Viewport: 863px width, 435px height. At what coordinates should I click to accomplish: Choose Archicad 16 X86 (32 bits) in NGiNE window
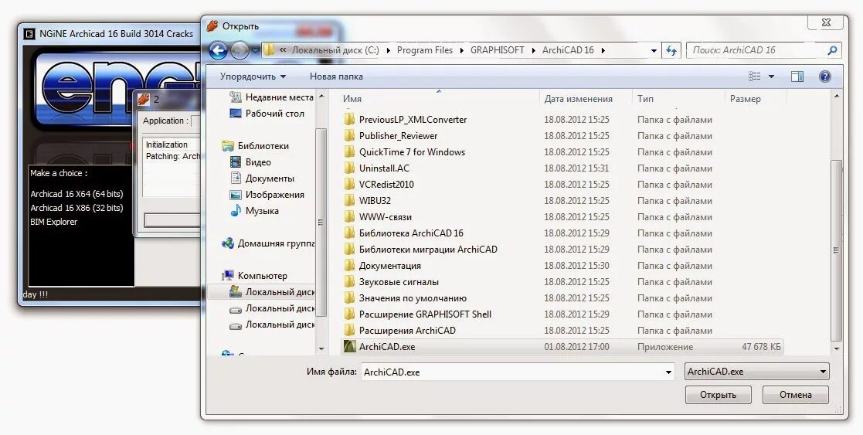tap(77, 208)
